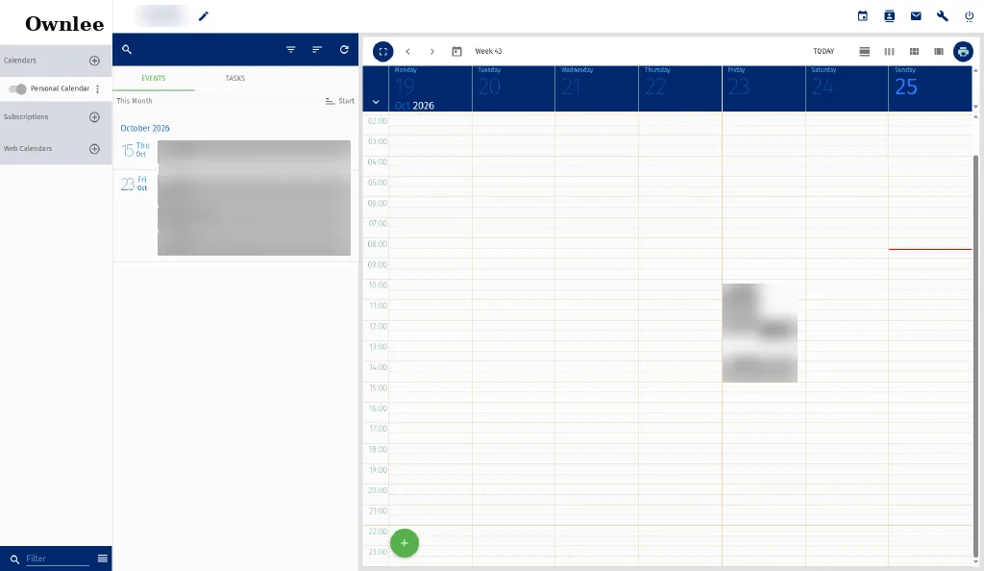Open the Friday 23 calendar event block

(x=759, y=333)
